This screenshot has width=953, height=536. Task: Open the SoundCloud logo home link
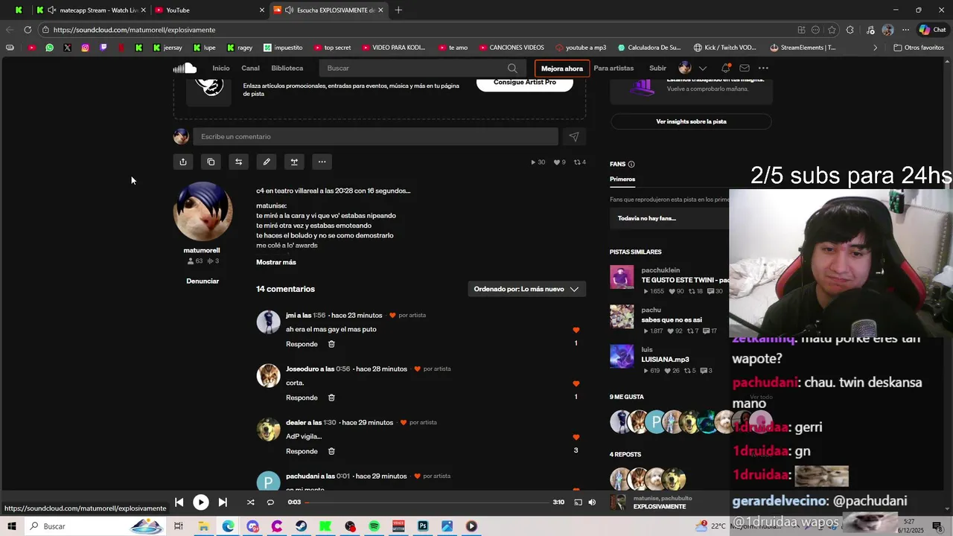pos(185,68)
